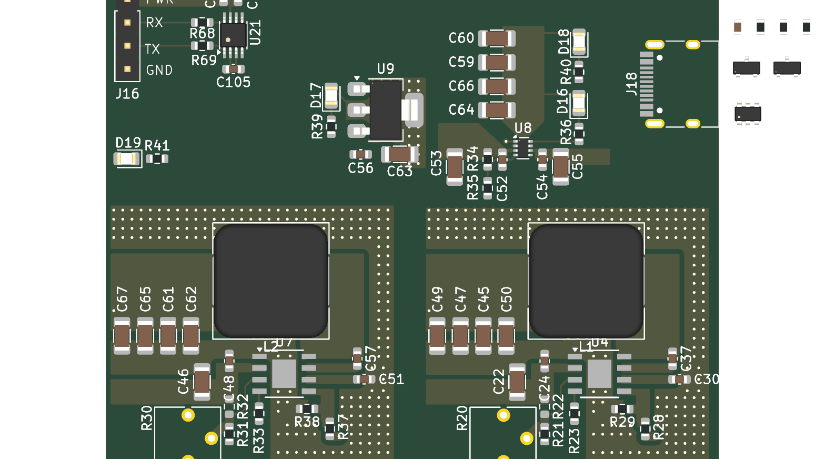Viewport: 825px width, 459px height.
Task: Select capacitor C60 at the top
Action: pos(496,38)
